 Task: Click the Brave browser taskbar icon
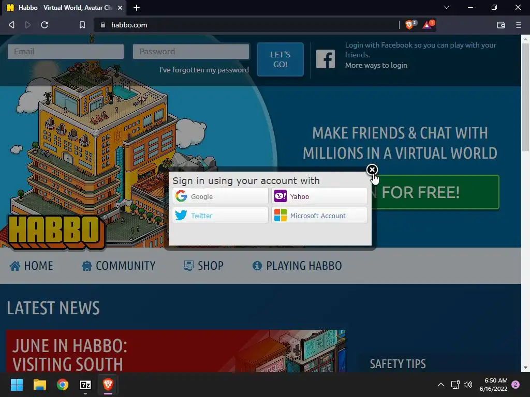coord(108,385)
